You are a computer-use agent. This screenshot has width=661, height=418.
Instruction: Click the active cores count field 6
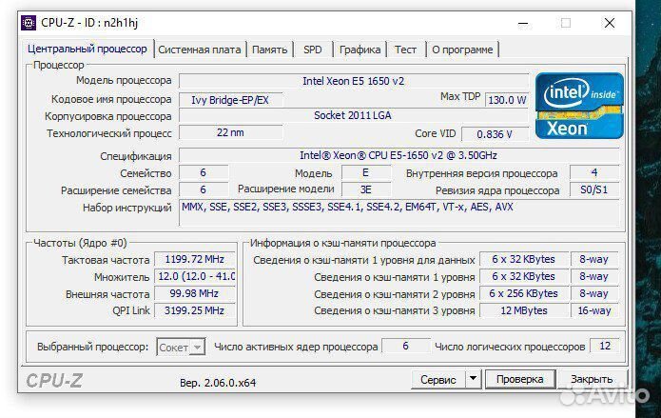coord(405,346)
